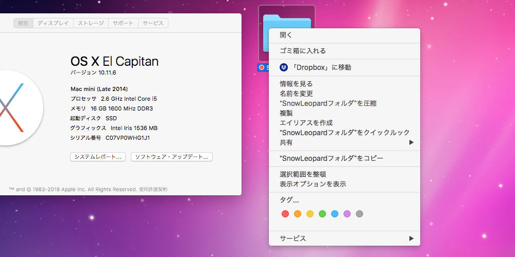
Task: Click serial number C07VP0WHG1J1
Action: 128,138
